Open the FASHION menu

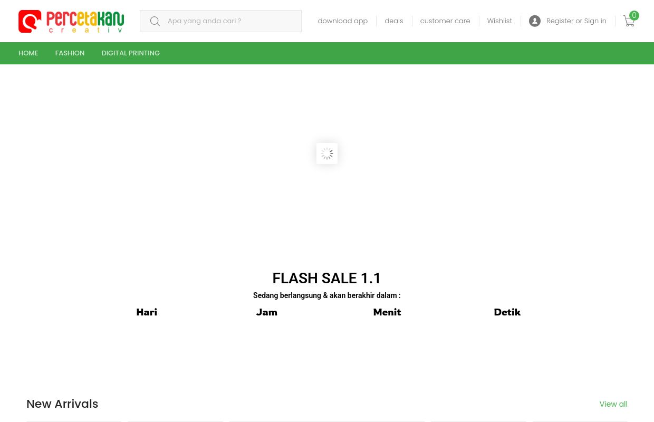click(x=70, y=53)
